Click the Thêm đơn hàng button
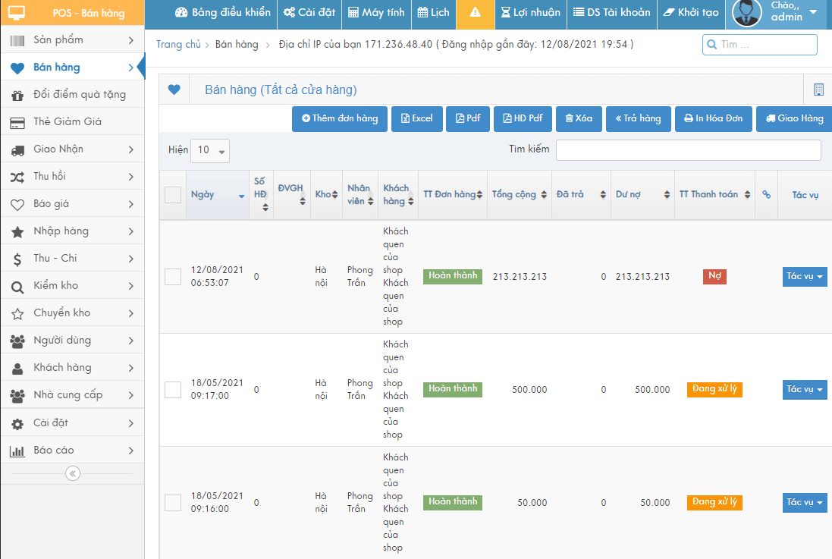This screenshot has width=832, height=559. pyautogui.click(x=340, y=119)
